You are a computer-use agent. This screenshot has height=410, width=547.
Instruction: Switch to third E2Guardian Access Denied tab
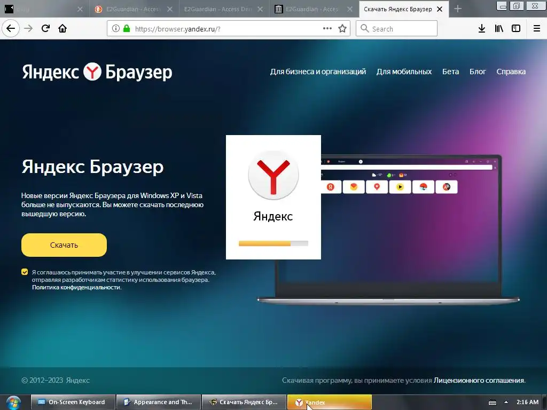pos(224,9)
